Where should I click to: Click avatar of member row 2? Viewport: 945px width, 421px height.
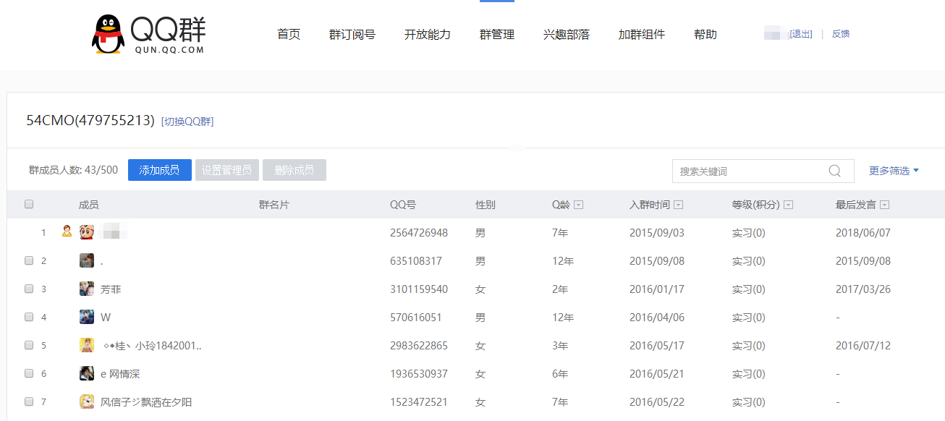tap(87, 260)
